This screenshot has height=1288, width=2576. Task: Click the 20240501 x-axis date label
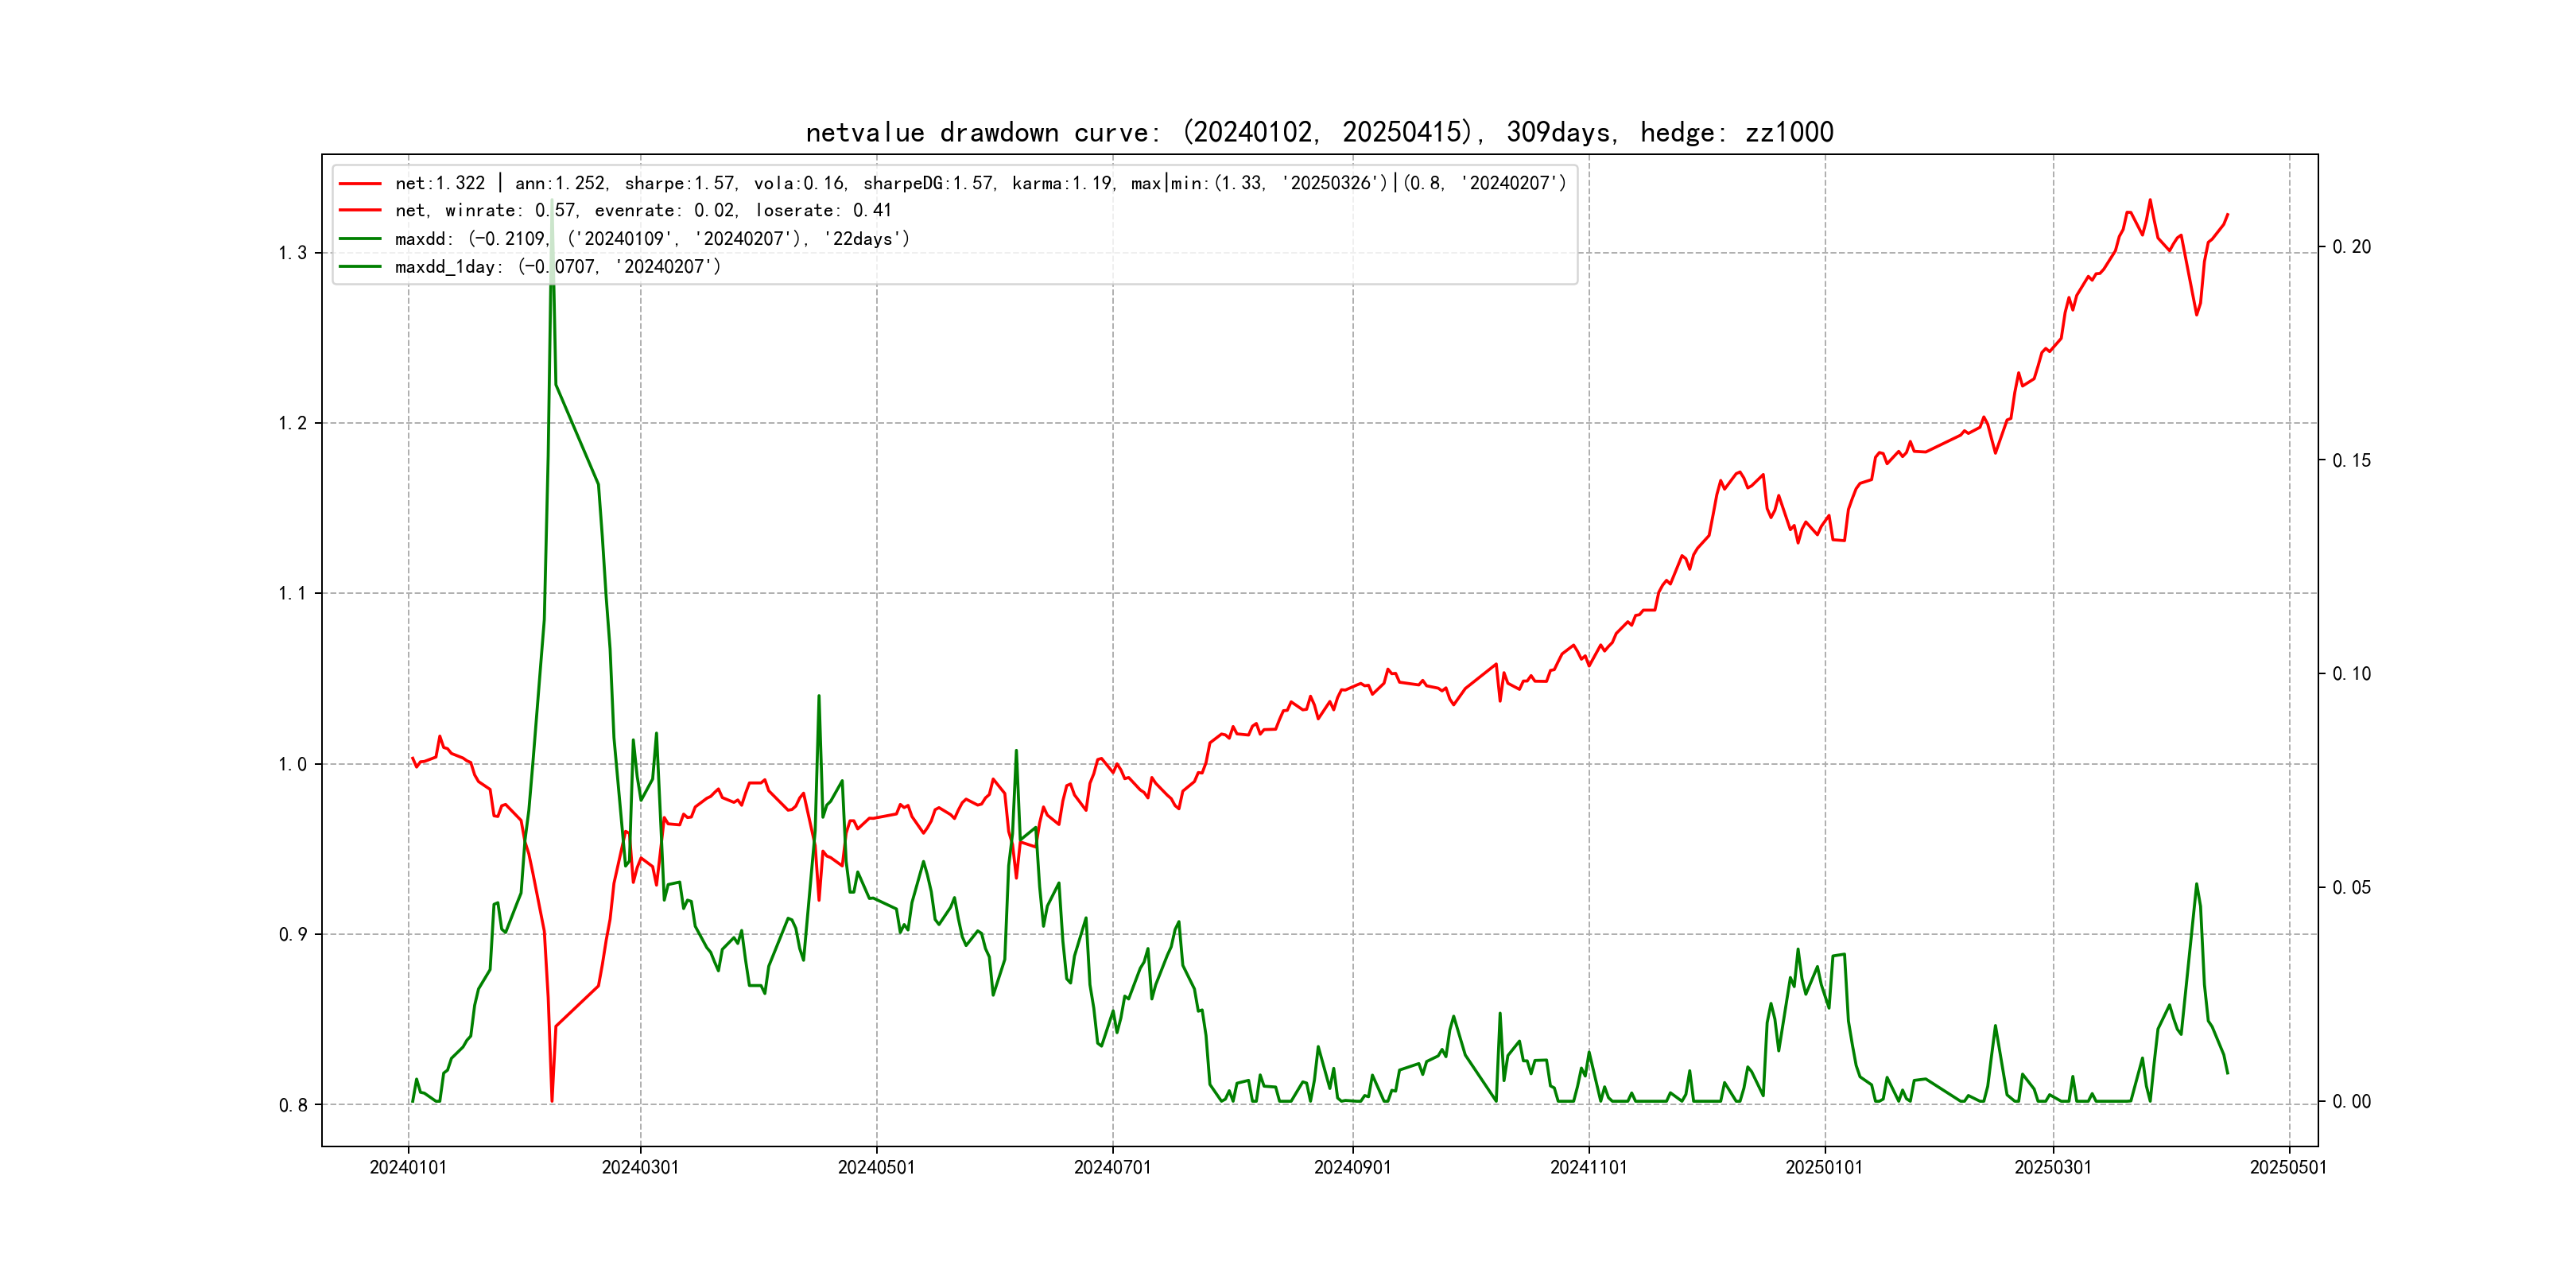point(876,1168)
